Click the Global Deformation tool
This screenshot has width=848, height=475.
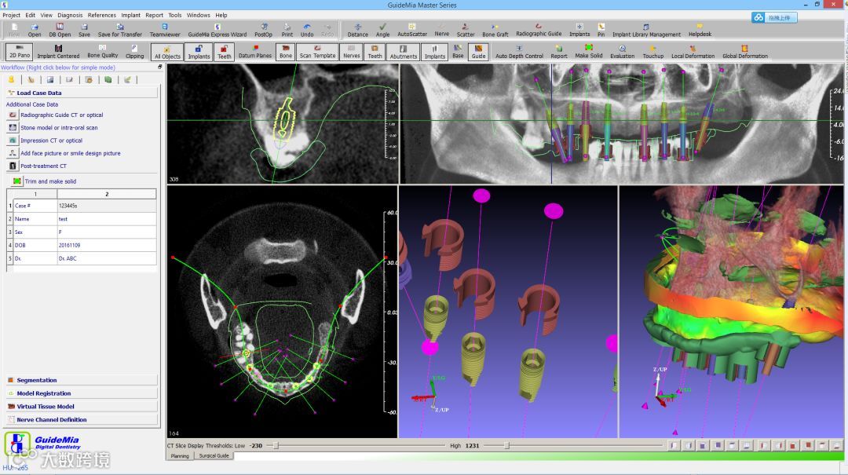tap(744, 52)
